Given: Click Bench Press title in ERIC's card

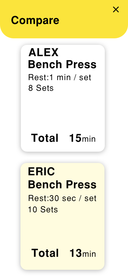Looking at the screenshot, I should [x=62, y=185].
